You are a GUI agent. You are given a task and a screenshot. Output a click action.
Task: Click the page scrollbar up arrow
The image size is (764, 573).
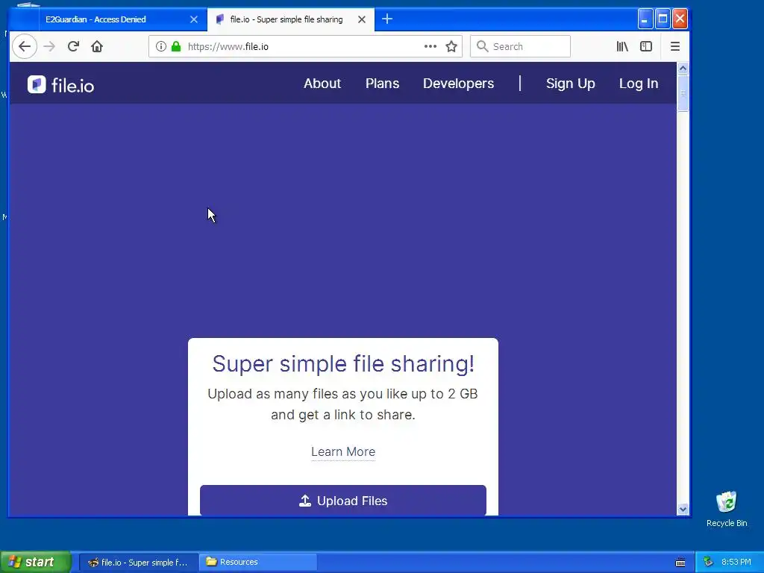683,68
